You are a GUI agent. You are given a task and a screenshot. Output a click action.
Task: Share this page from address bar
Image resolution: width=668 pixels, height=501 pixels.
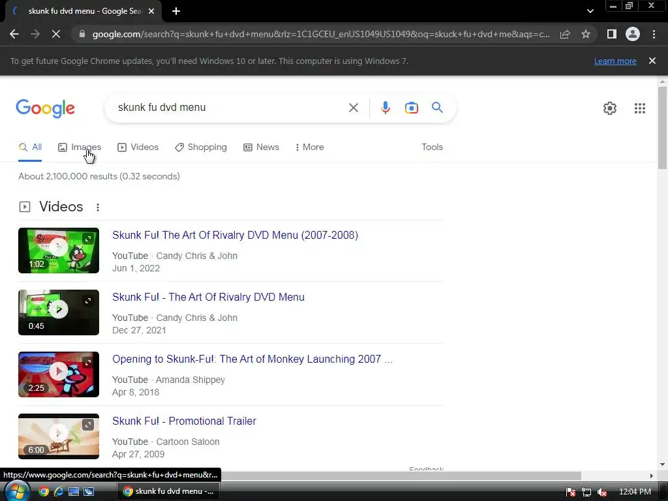(x=565, y=34)
